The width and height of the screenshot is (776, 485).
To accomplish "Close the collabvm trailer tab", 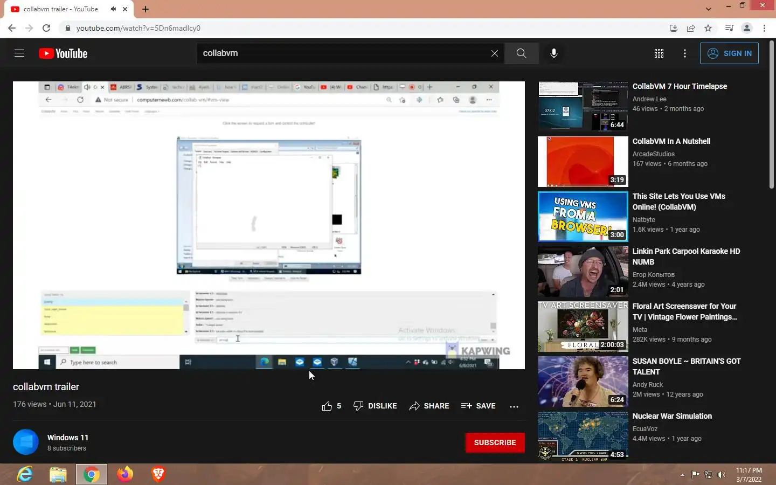I will 125,9.
